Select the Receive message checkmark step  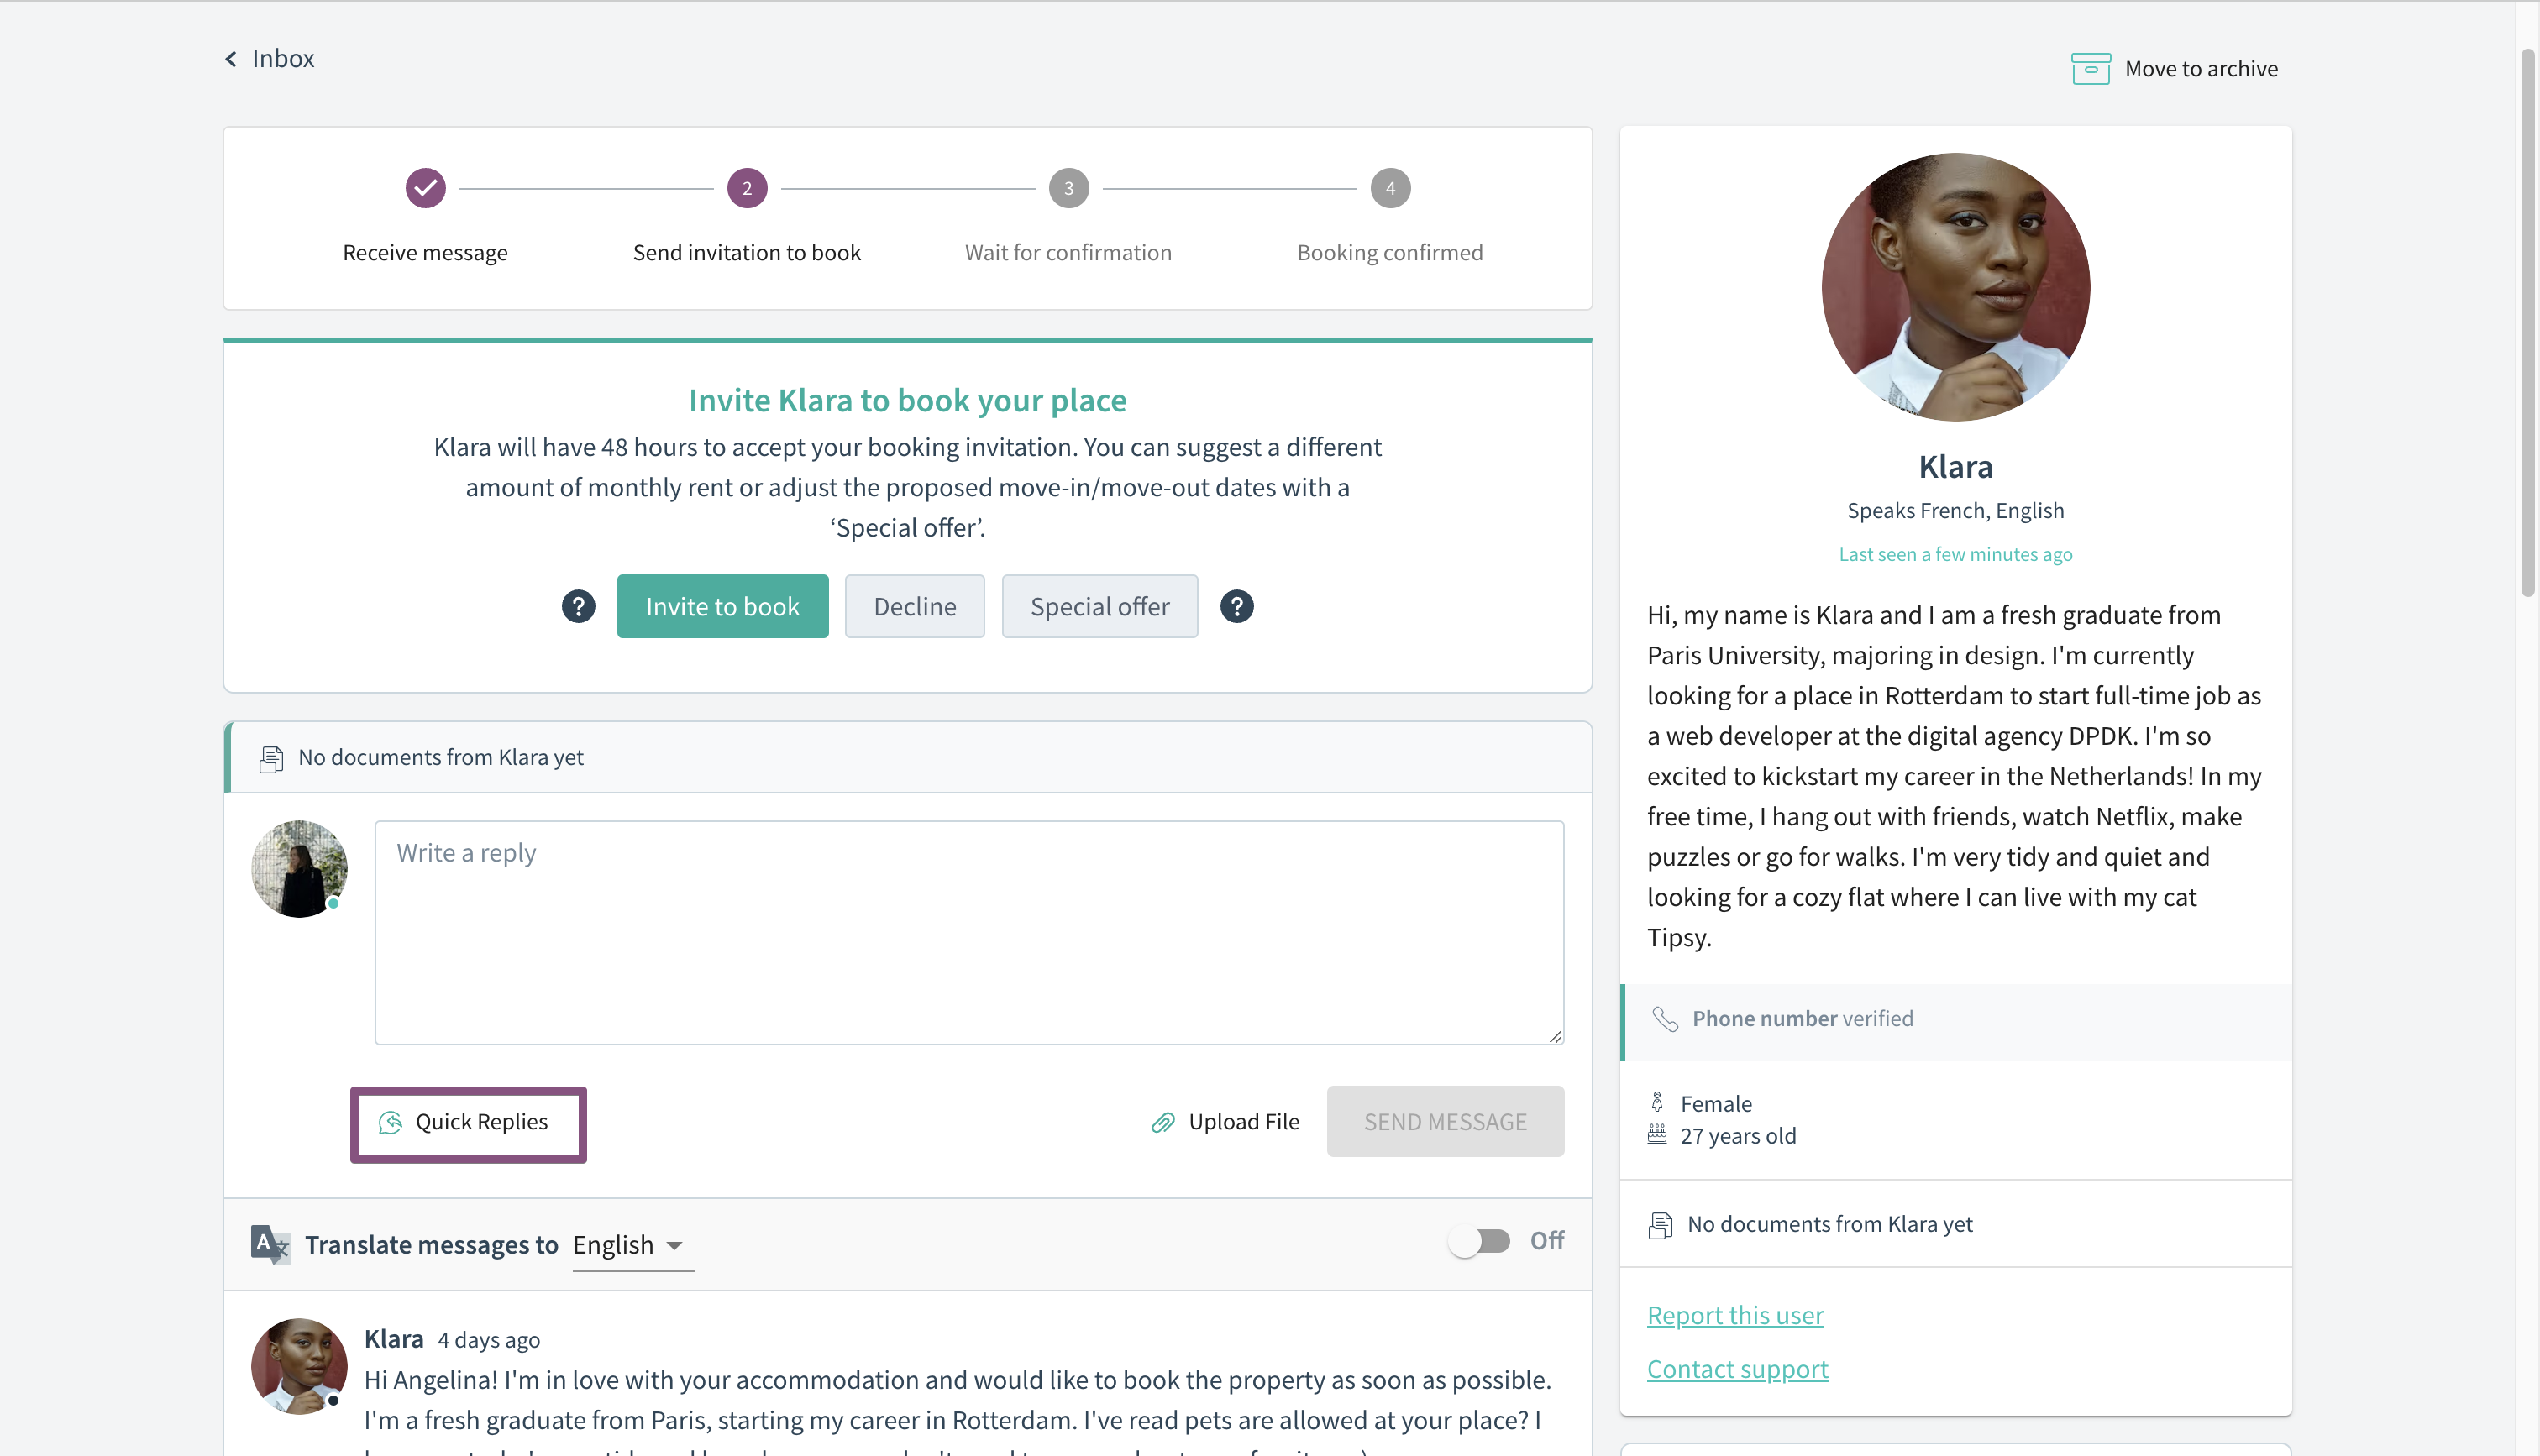pos(425,188)
